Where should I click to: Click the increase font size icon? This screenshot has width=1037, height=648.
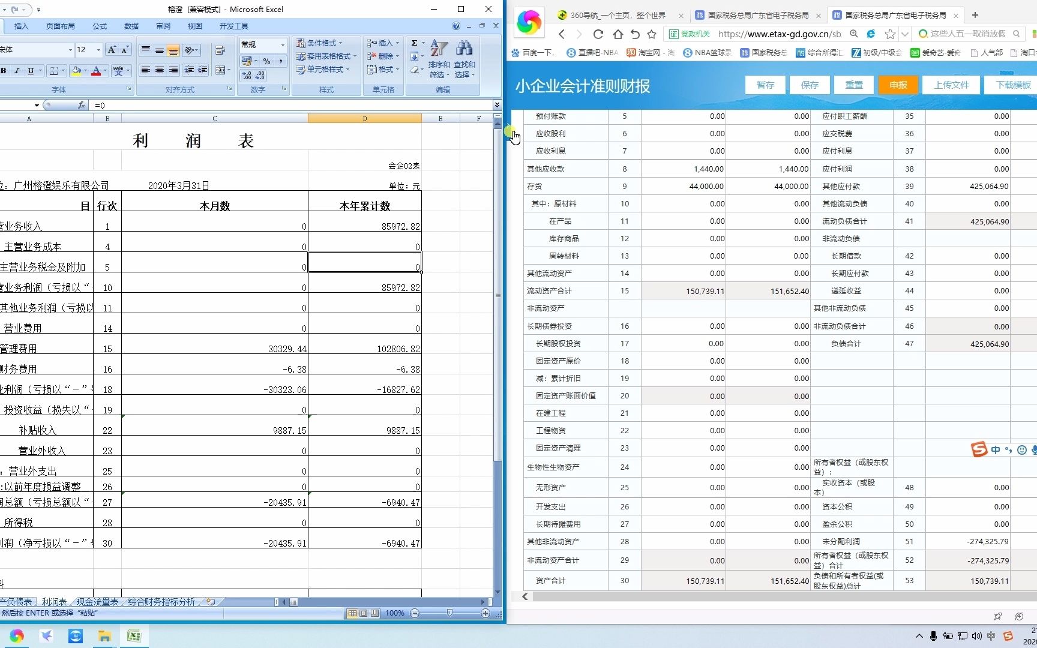[112, 50]
